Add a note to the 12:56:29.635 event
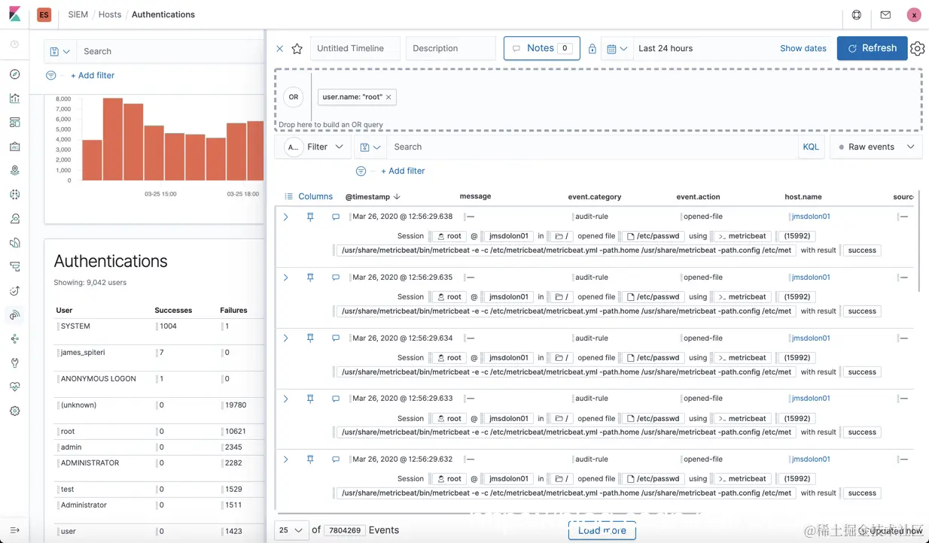 coord(336,278)
